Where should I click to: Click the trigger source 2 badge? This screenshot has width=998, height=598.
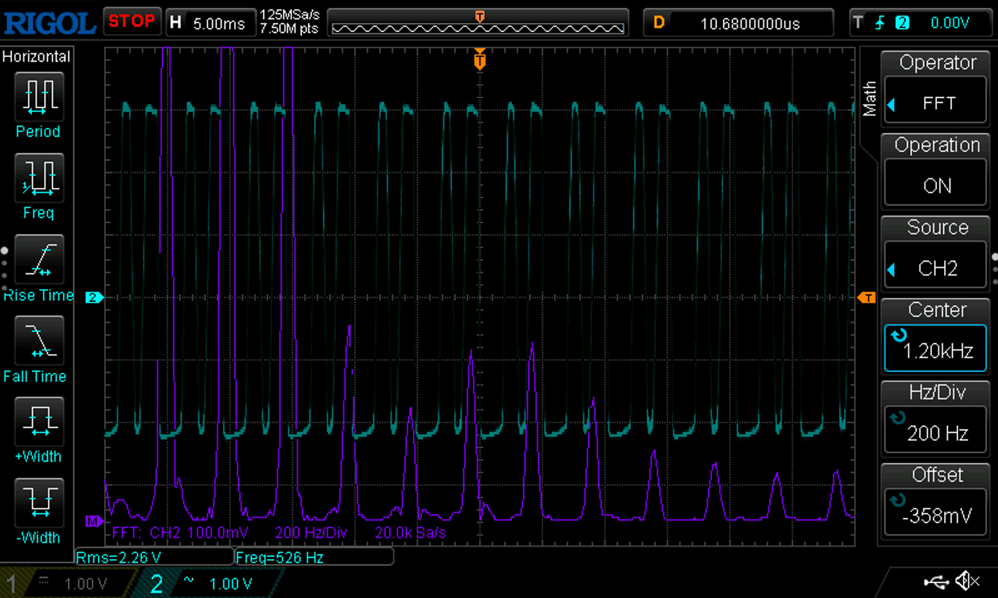[902, 23]
